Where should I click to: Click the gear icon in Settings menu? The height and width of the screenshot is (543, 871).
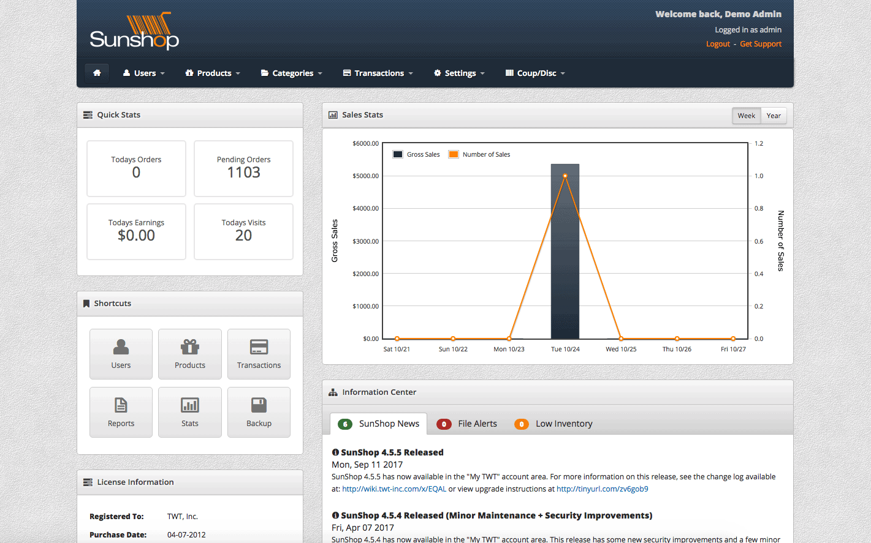click(x=438, y=73)
